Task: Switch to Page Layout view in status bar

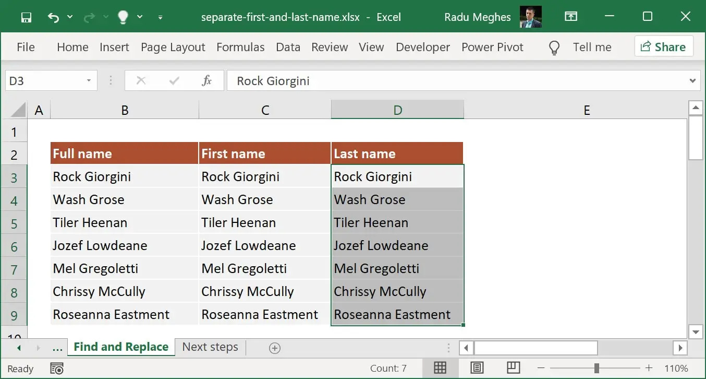Action: click(477, 368)
